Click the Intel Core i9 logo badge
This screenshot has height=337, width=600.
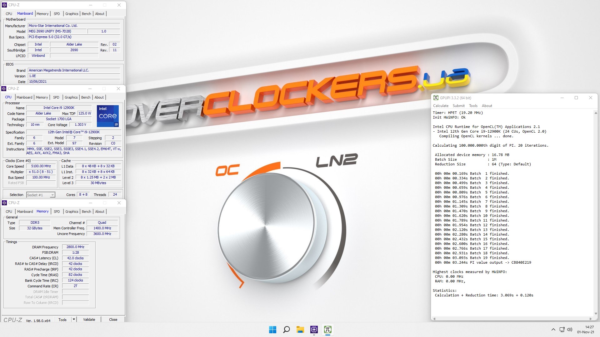click(x=108, y=116)
